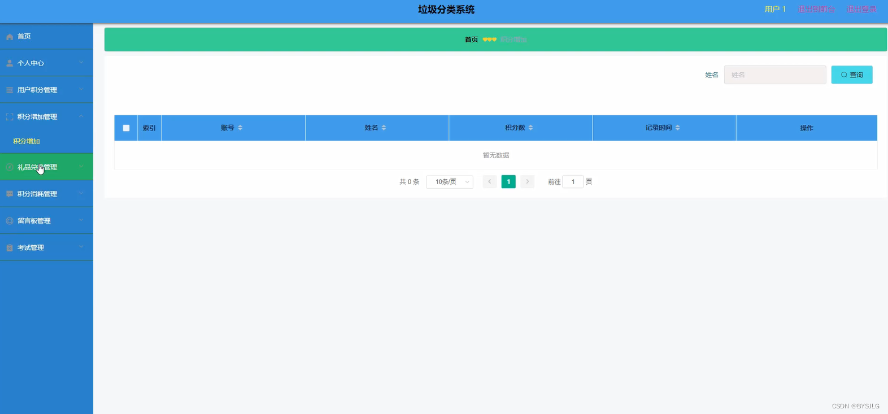Viewport: 888px width, 414px height.
Task: Click the 退出登录 link
Action: coord(861,9)
